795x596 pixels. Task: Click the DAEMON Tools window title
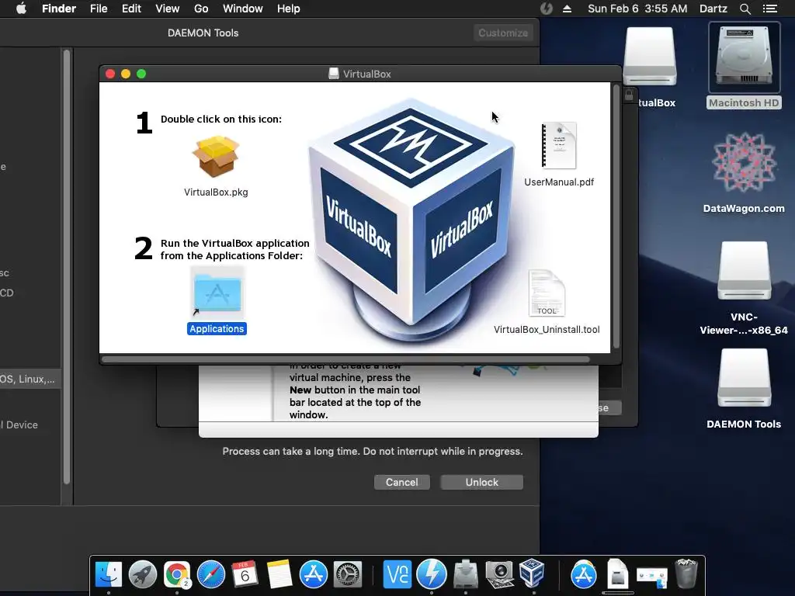pyautogui.click(x=203, y=33)
